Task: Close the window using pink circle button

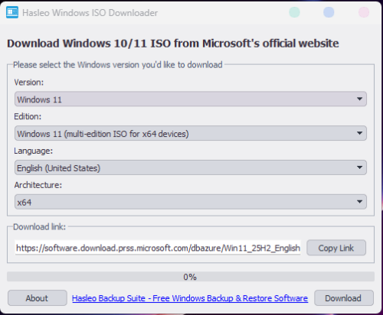Action: tap(364, 12)
